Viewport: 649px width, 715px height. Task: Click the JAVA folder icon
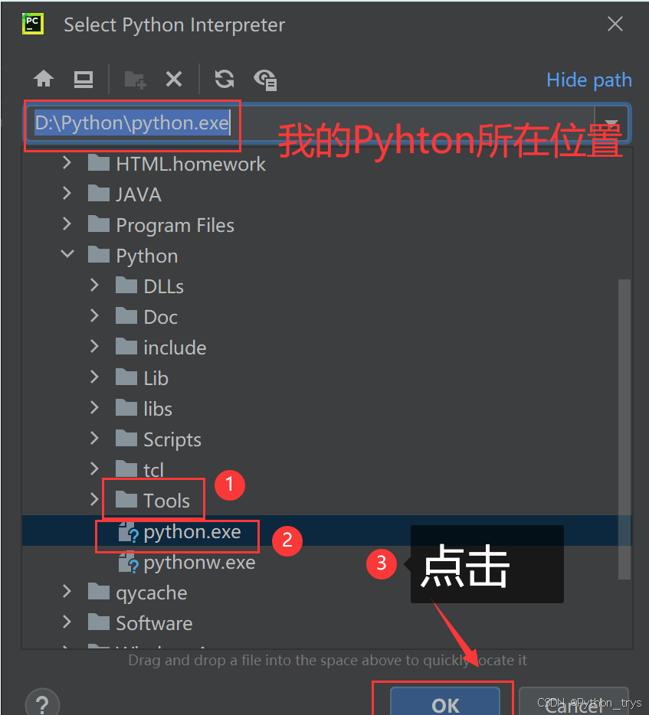coord(99,194)
